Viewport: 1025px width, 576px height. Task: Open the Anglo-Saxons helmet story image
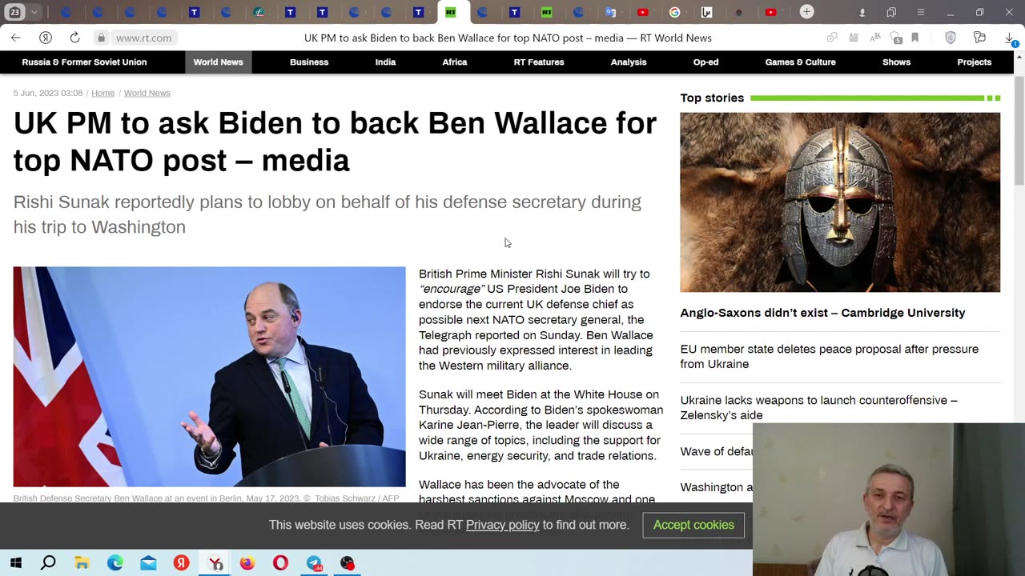840,202
